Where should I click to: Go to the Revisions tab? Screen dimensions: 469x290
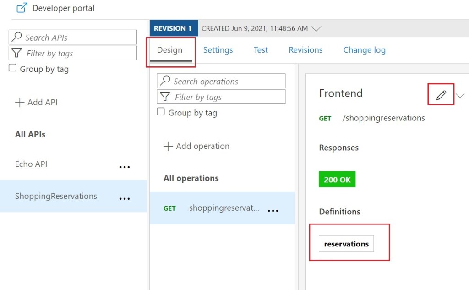tap(305, 50)
